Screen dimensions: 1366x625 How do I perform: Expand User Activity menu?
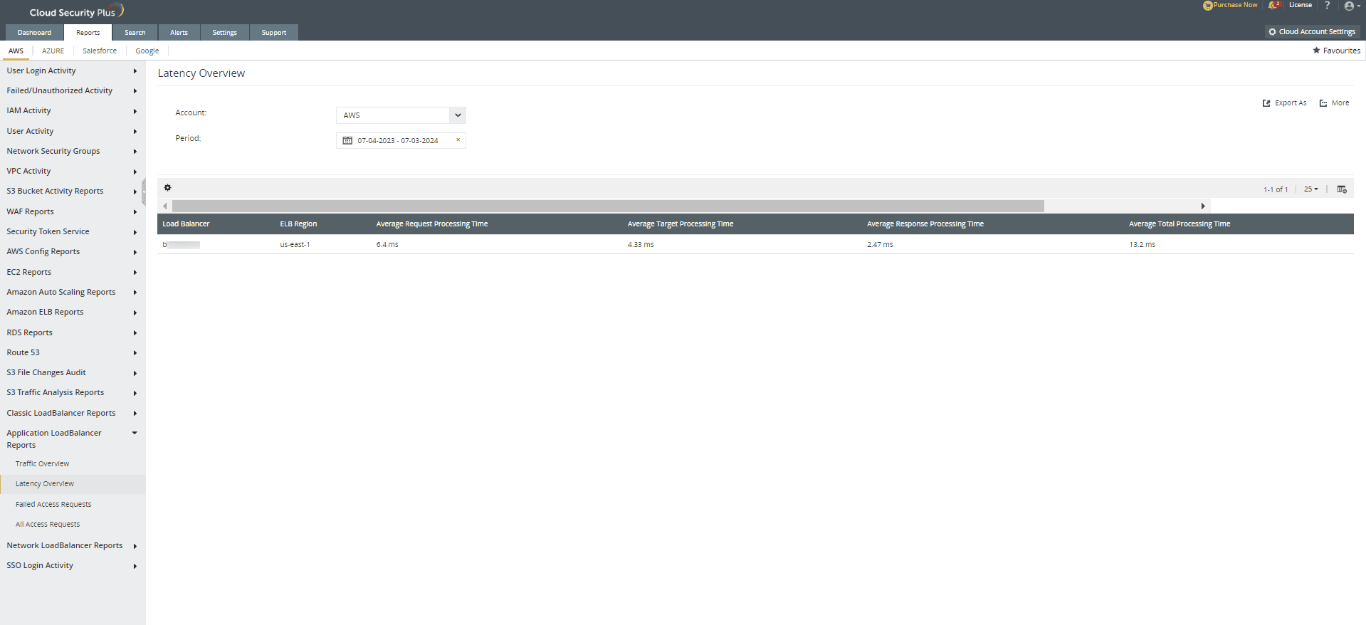[73, 131]
